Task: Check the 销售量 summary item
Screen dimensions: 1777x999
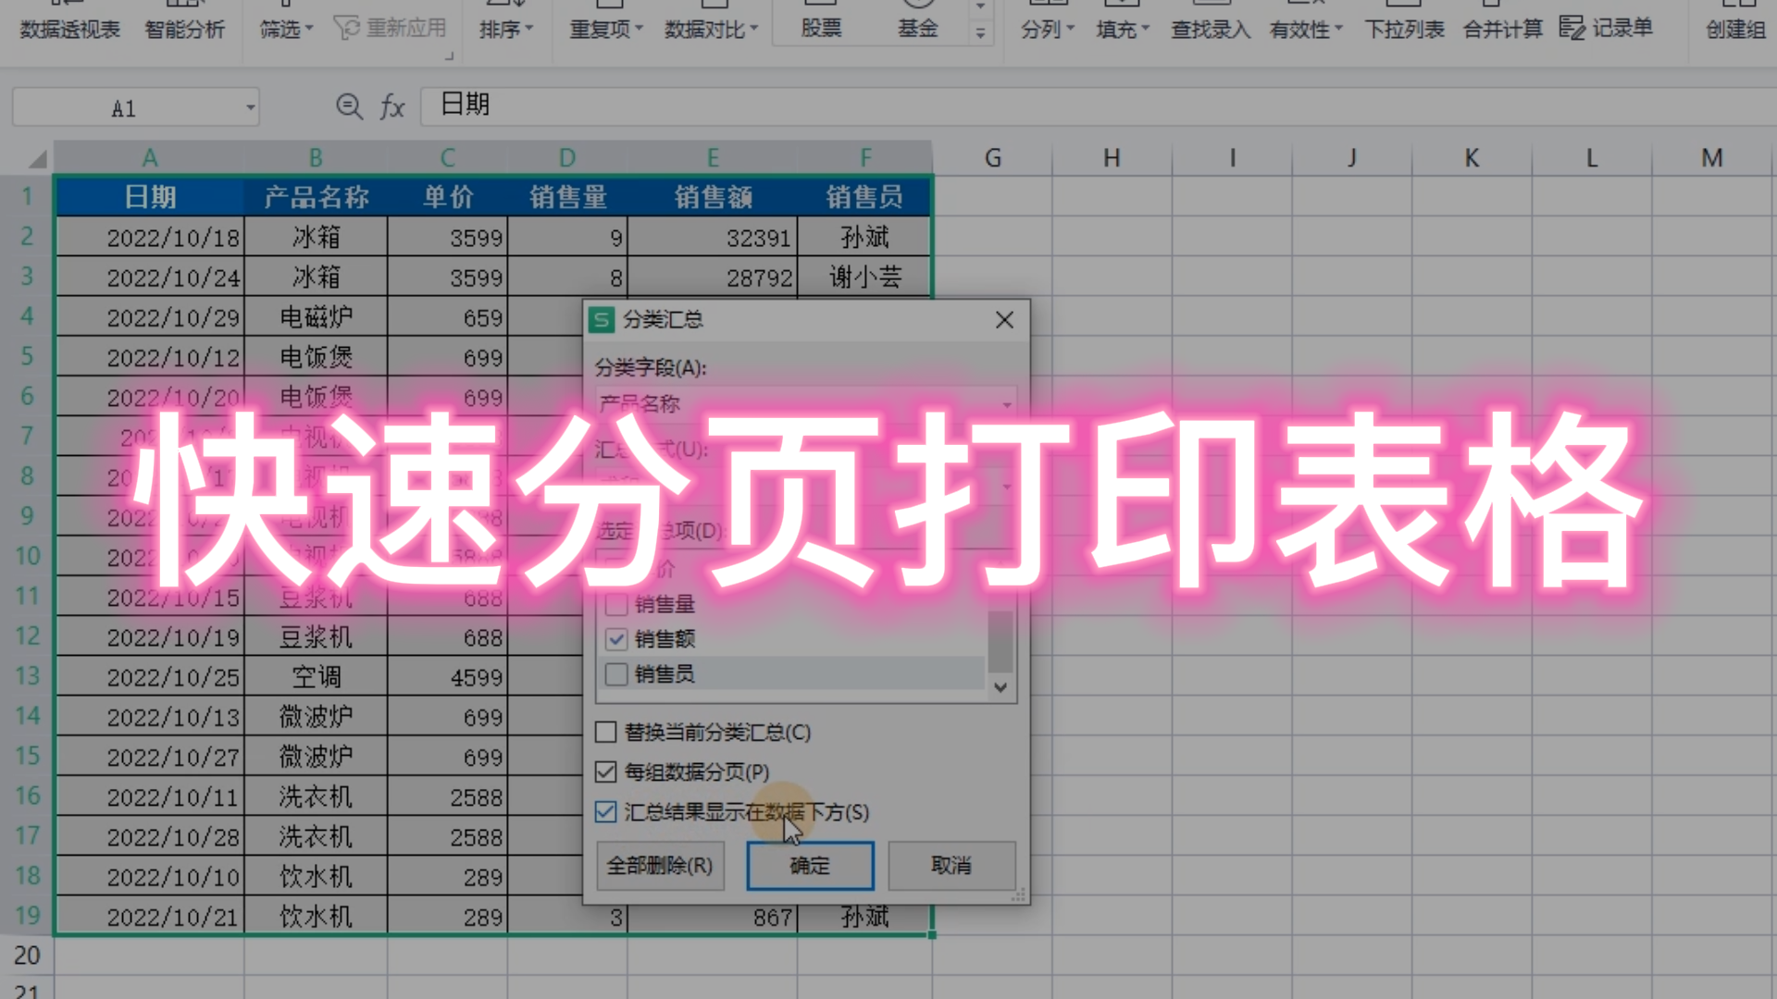Action: point(617,605)
